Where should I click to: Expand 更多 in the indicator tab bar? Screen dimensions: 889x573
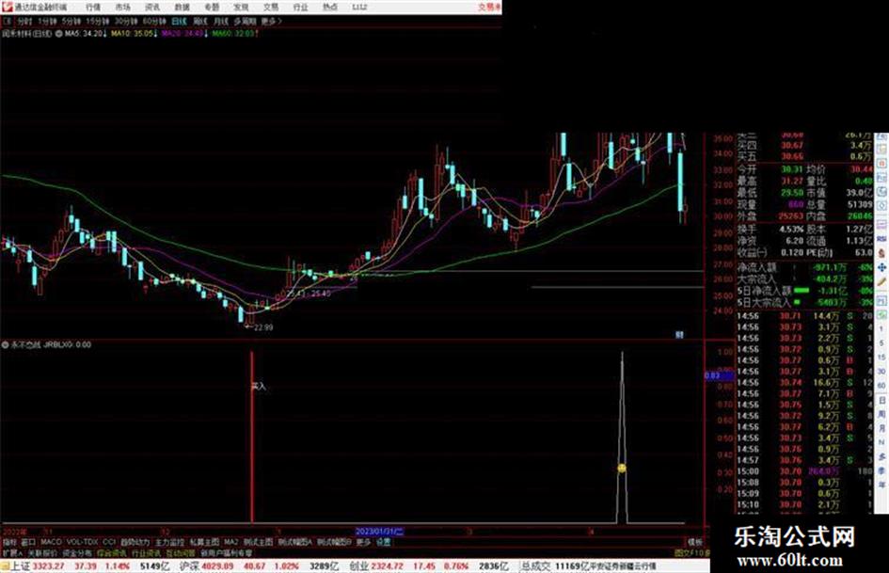(x=363, y=542)
